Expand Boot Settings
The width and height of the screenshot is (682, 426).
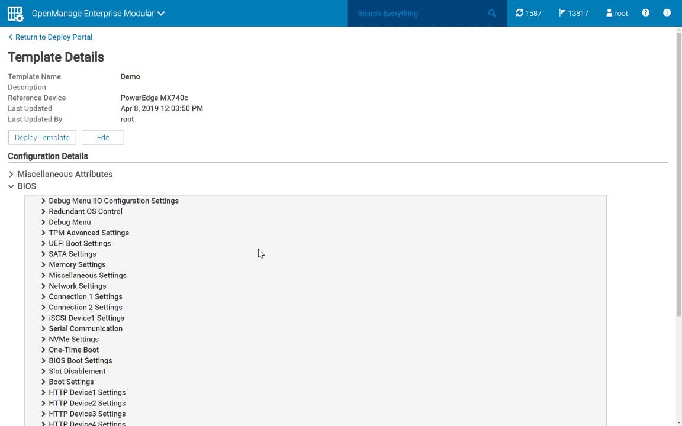click(x=67, y=382)
